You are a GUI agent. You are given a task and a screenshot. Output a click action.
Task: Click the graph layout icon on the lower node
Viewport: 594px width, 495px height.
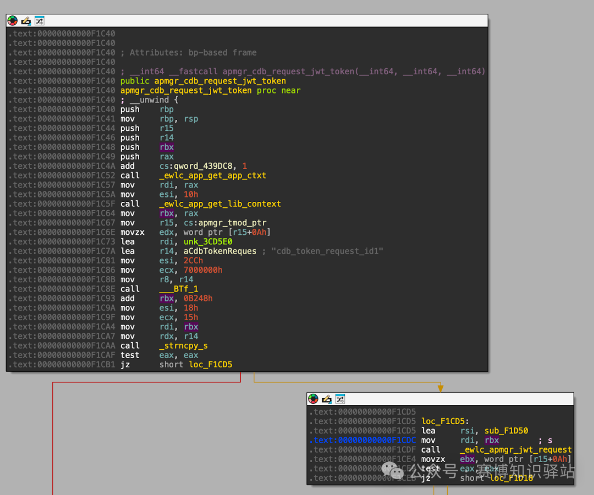tap(340, 398)
